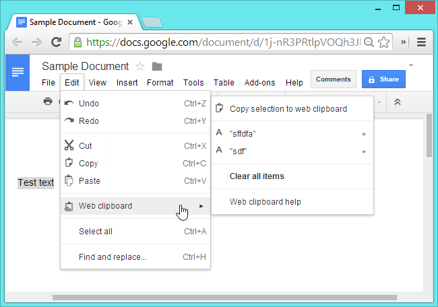438x307 pixels.
Task: Open the Comments button
Action: click(333, 79)
